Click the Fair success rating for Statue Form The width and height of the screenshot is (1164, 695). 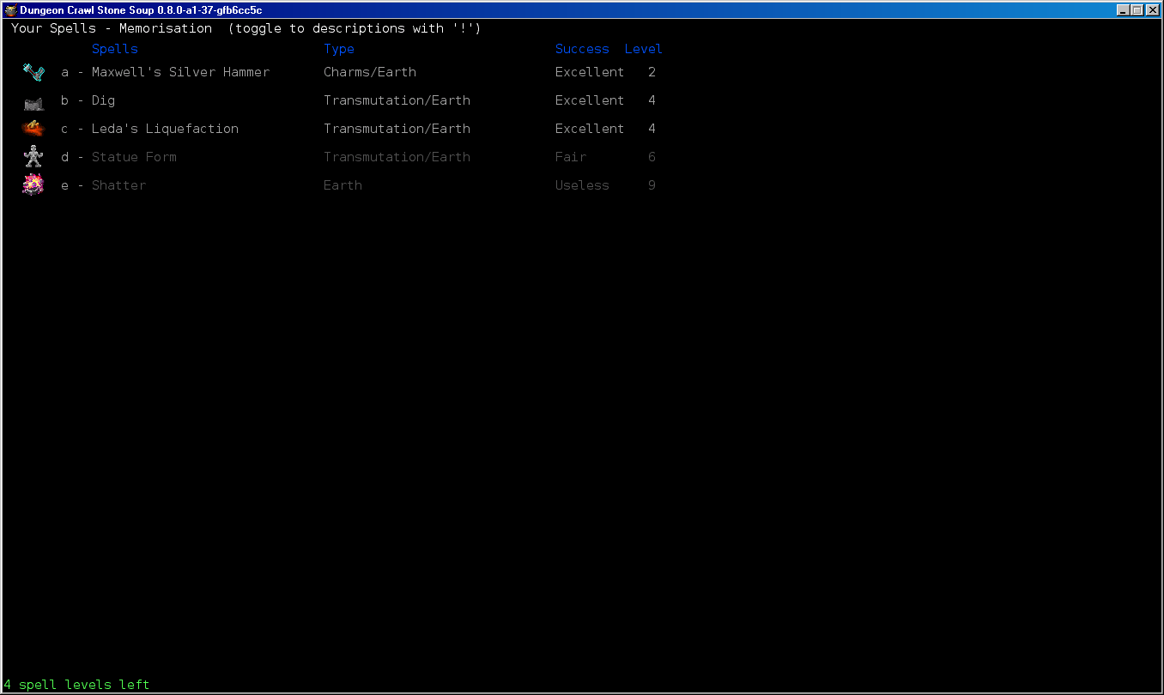pos(571,157)
